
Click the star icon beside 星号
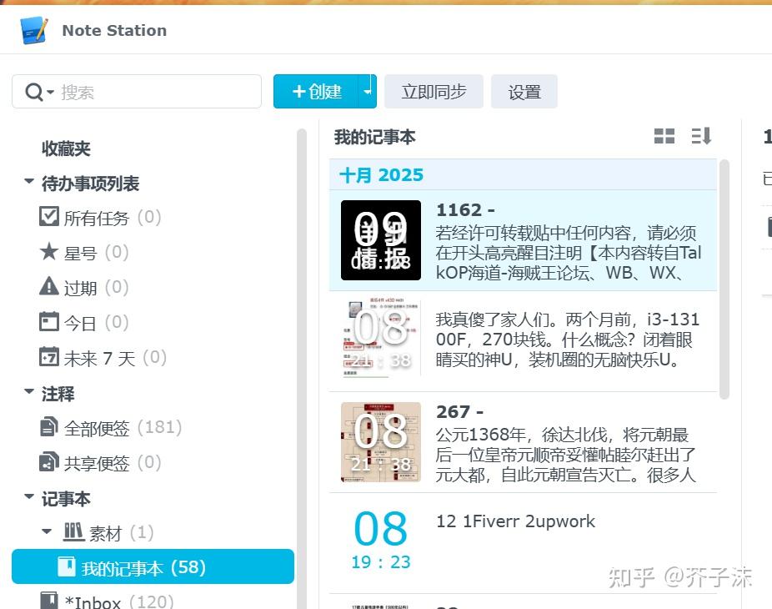point(50,252)
